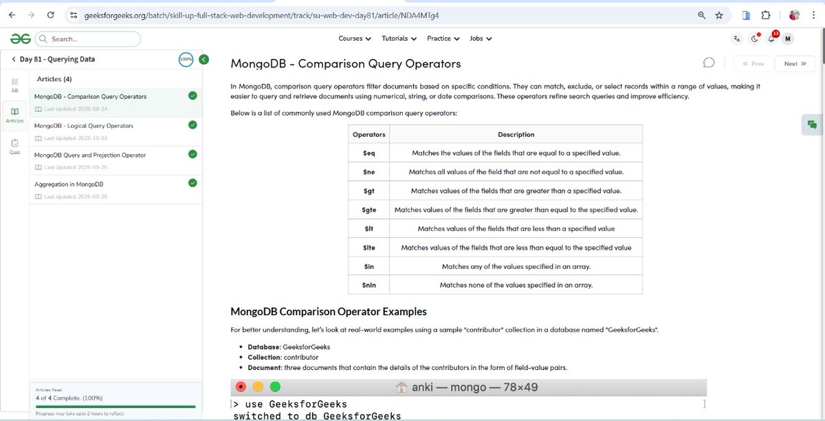825x421 pixels.
Task: Open MongoDB - Comparison Query Operators article
Action: click(90, 96)
